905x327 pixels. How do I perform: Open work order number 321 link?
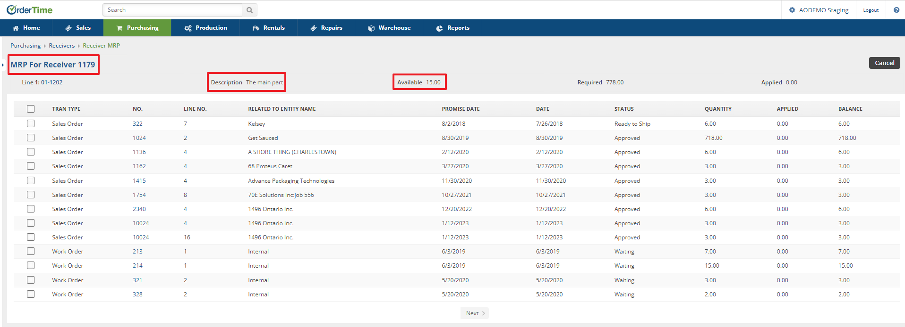tap(137, 280)
